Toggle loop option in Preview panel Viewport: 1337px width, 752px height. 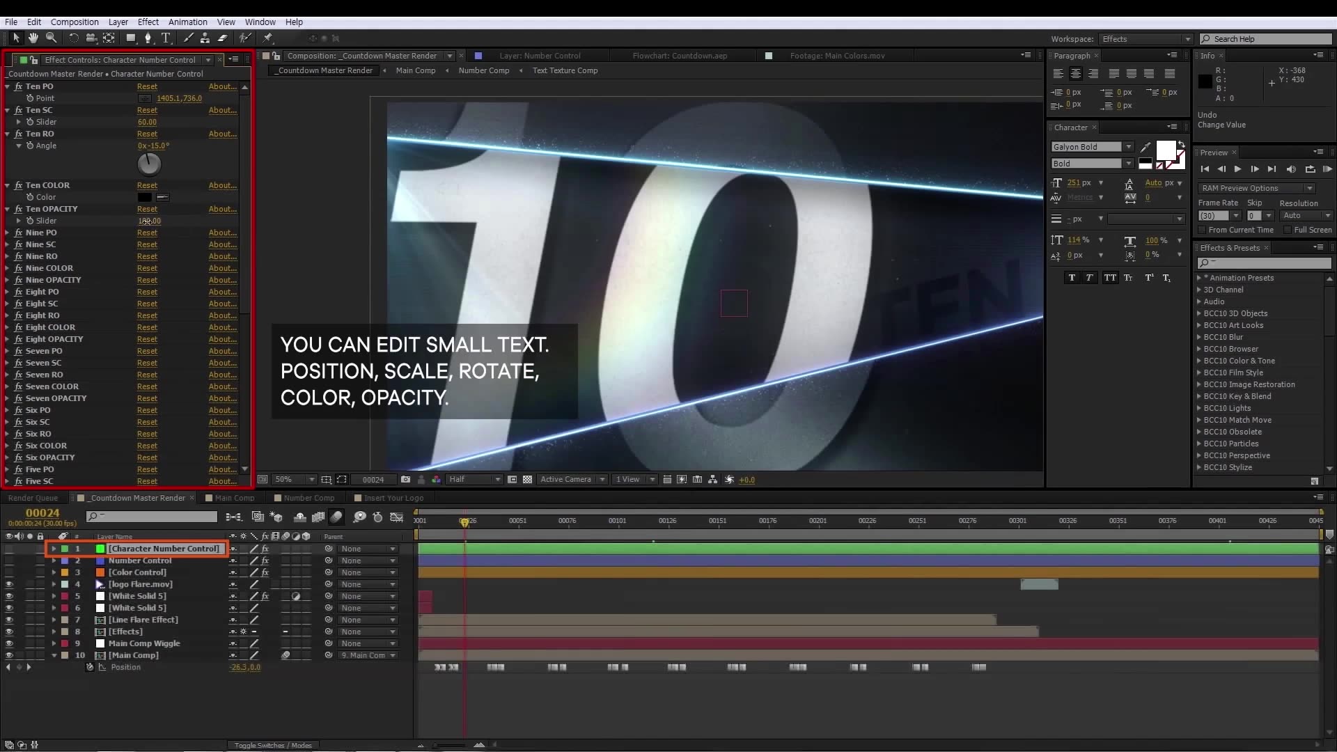1310,169
